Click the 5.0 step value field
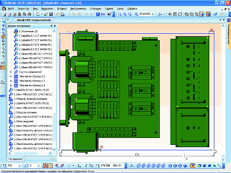 (13, 166)
